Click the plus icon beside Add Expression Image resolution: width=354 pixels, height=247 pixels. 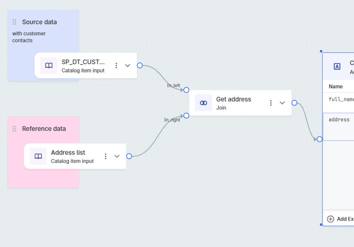click(330, 219)
